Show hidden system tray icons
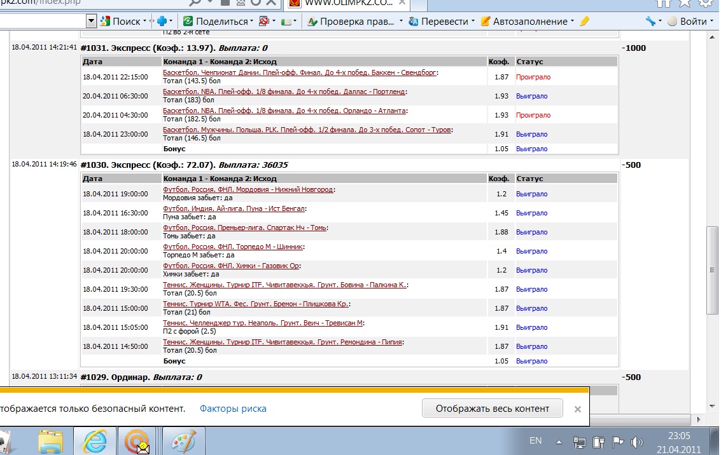Viewport: 721px width, 455px height. [559, 442]
